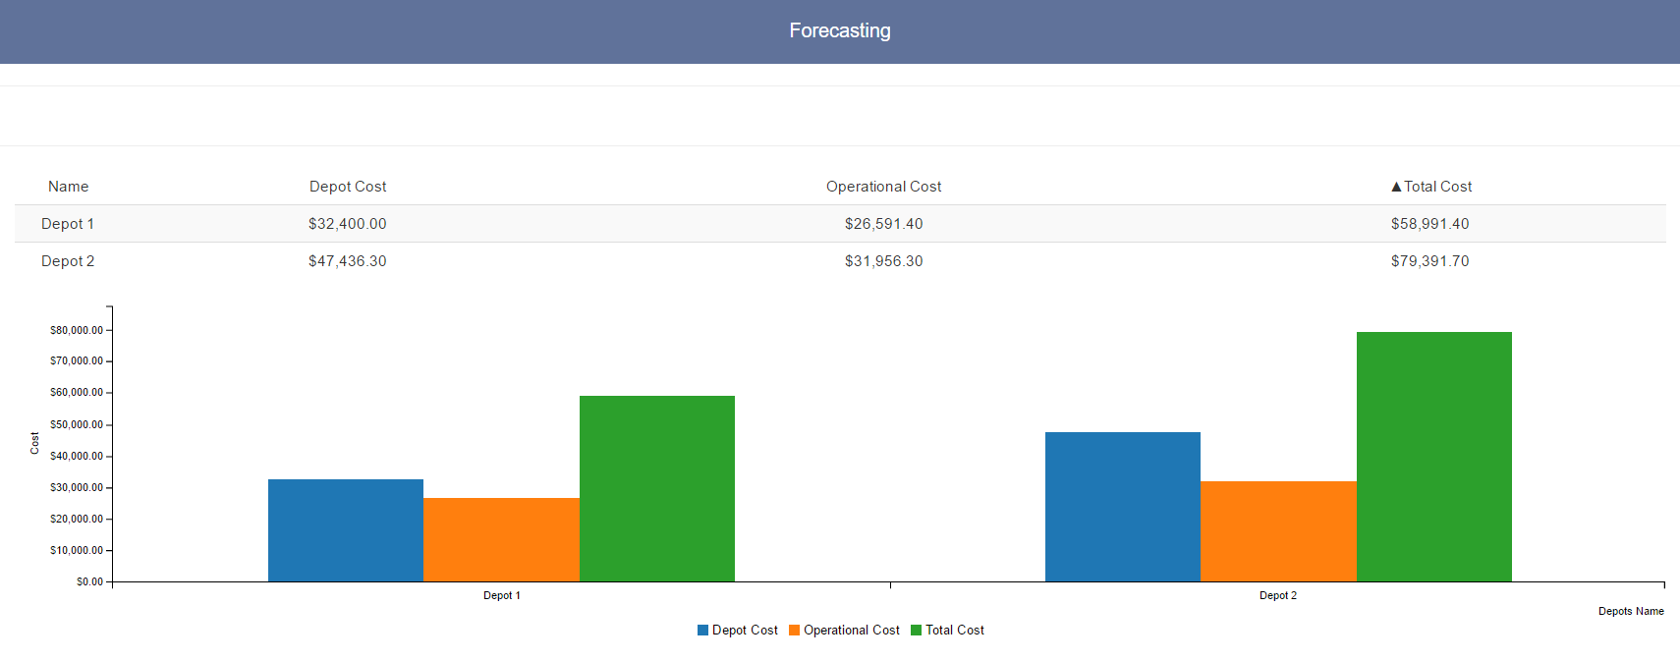Click the green Total Cost legend square
This screenshot has height=661, width=1680.
coord(916,631)
